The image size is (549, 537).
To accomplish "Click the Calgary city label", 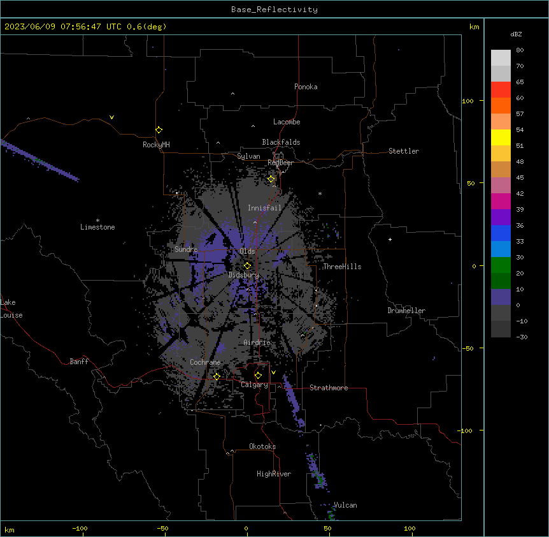I will (254, 385).
